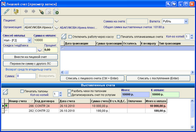196x132 pixels.
Task: Click the checkmark next to Пациент field
Action: 57,21
